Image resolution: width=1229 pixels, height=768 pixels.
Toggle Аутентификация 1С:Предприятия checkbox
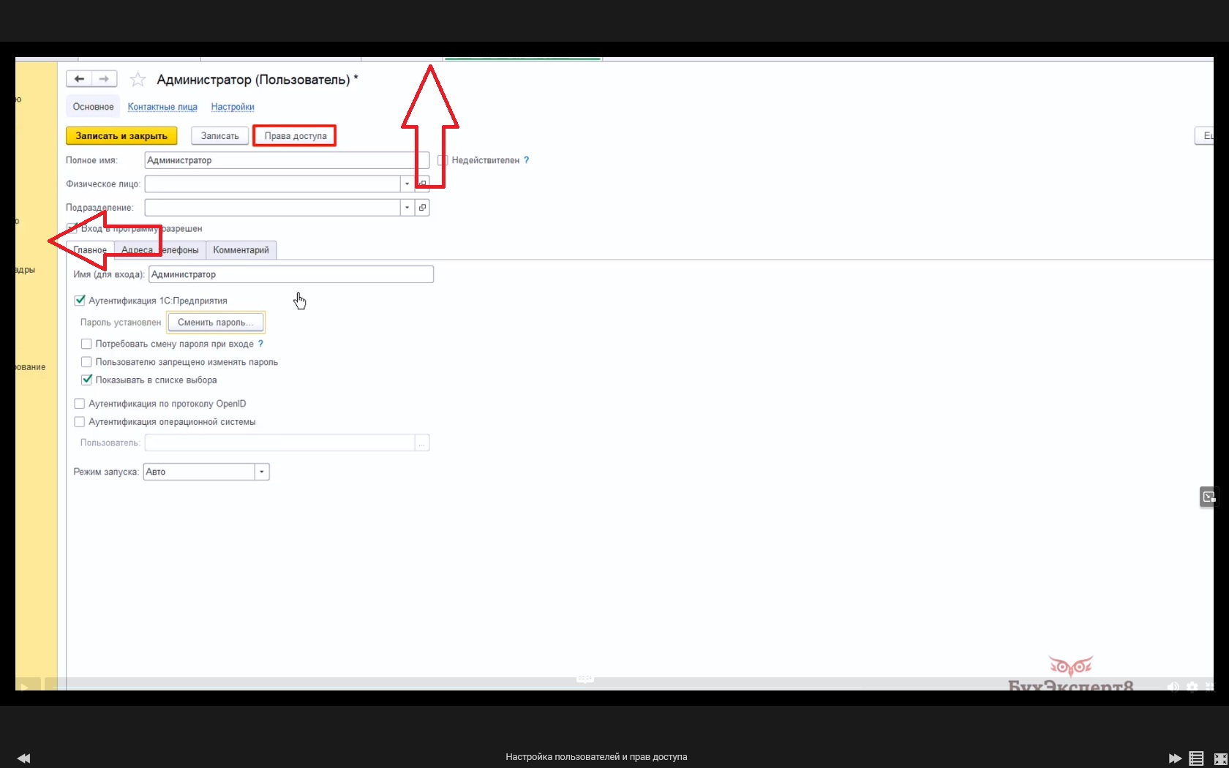coord(80,301)
